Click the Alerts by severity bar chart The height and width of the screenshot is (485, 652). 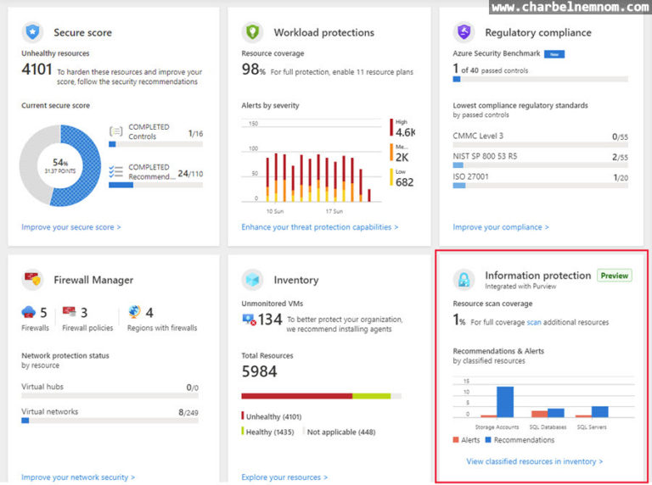312,166
